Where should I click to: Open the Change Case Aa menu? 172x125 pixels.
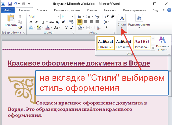(57, 27)
